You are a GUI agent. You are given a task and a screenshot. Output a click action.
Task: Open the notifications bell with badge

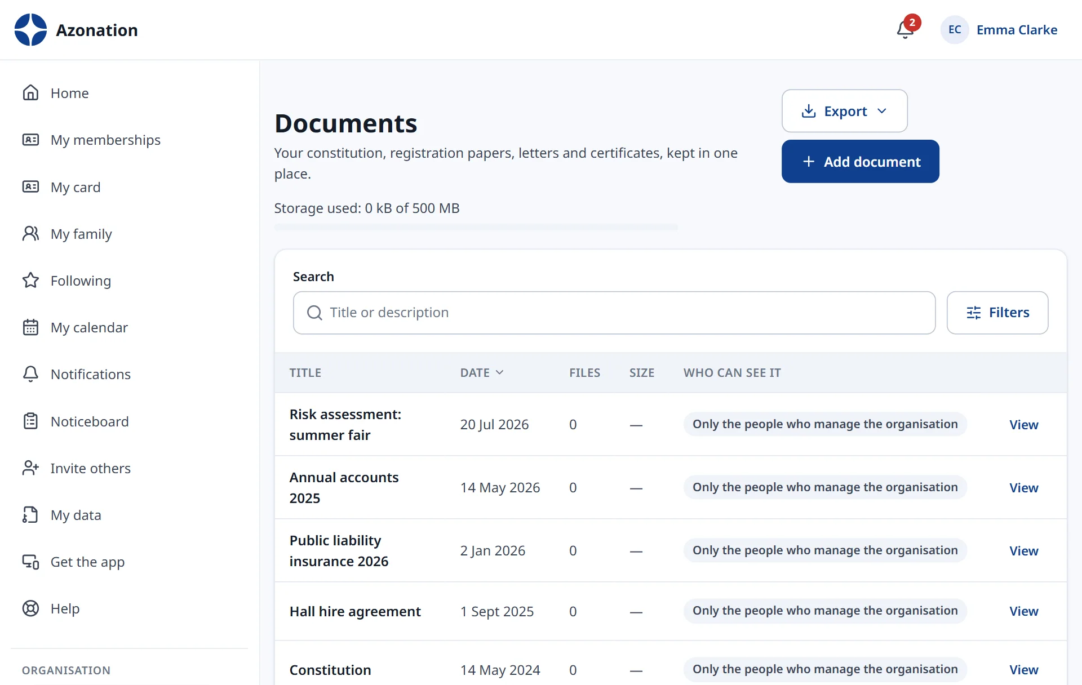(x=907, y=28)
